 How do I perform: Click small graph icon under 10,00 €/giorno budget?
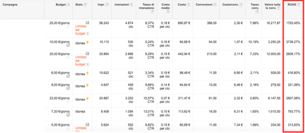(x=68, y=45)
